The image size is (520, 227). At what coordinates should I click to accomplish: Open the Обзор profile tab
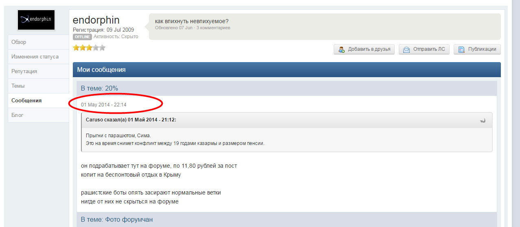tap(38, 42)
